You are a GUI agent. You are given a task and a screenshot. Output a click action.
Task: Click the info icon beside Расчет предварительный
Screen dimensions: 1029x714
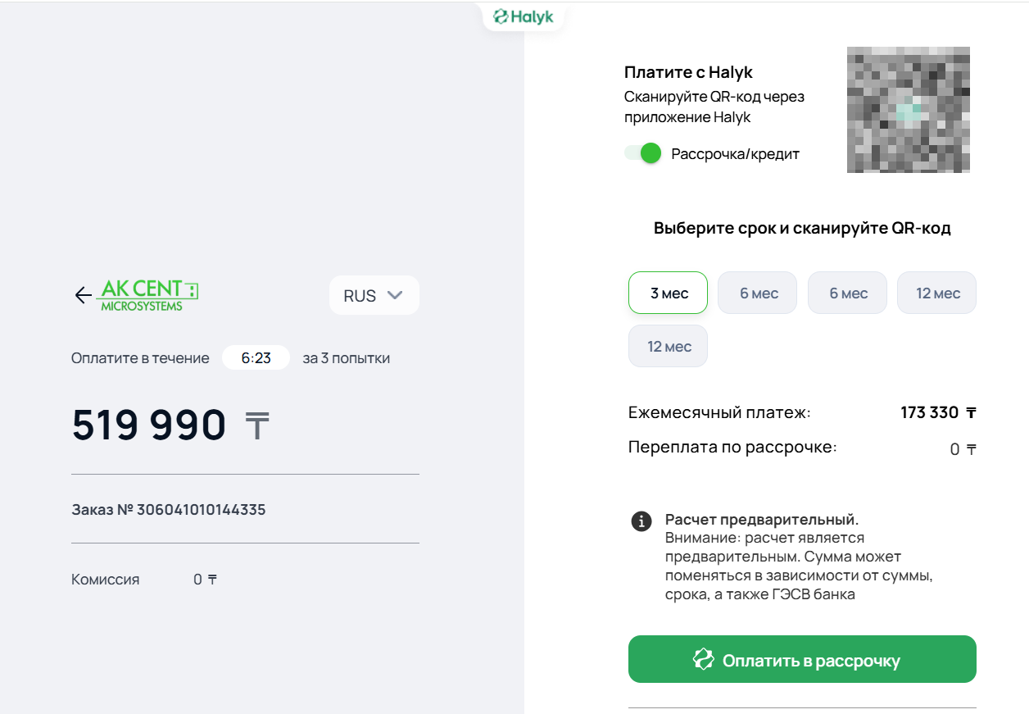pos(641,521)
